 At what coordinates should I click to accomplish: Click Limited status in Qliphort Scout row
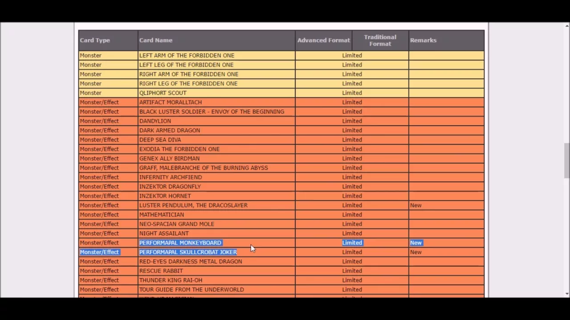coord(352,93)
